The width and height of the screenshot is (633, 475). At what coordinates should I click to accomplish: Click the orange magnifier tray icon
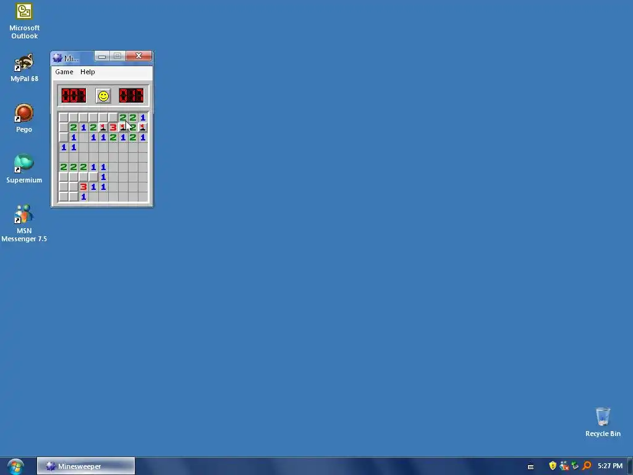[587, 466]
